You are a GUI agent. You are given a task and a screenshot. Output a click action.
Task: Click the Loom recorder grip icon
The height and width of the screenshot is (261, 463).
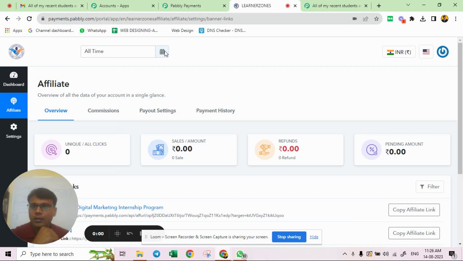(x=117, y=234)
